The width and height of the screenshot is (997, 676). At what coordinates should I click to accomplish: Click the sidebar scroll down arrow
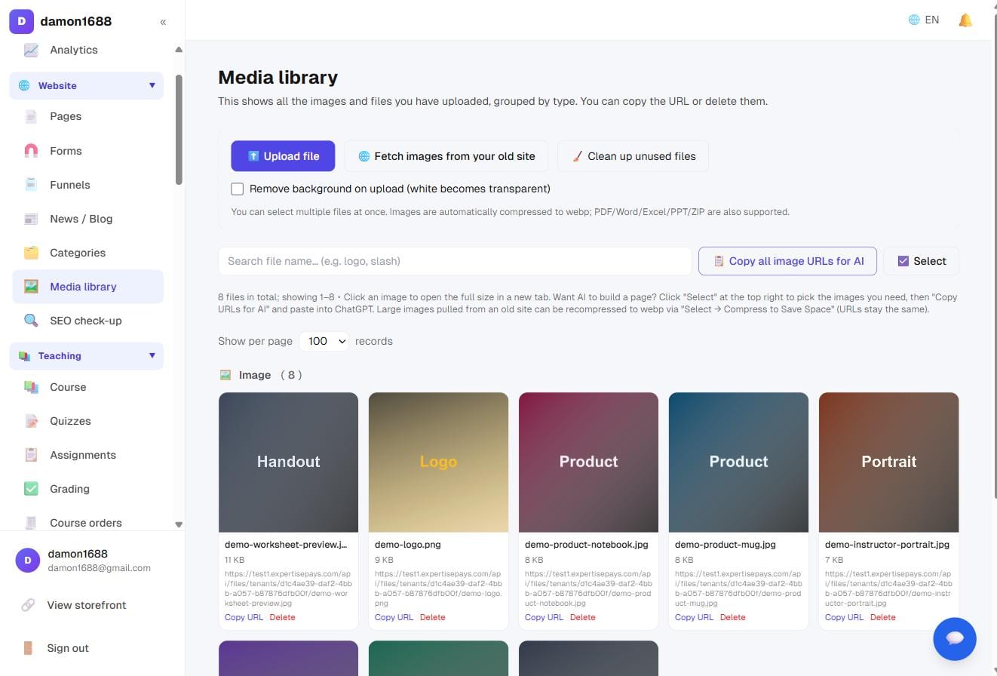(x=179, y=524)
